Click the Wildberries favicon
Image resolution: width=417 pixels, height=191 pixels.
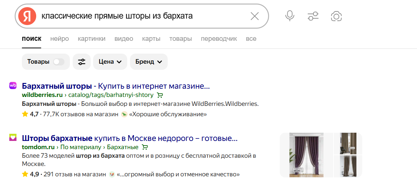pos(13,85)
